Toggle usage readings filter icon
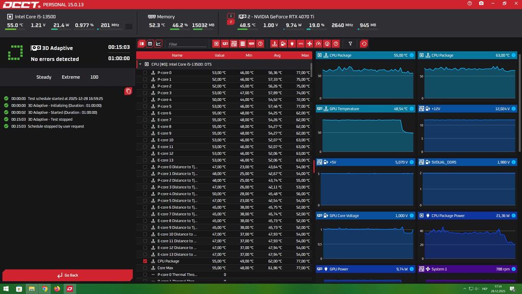Screen dimensions: 522x294 [x=327, y=44]
